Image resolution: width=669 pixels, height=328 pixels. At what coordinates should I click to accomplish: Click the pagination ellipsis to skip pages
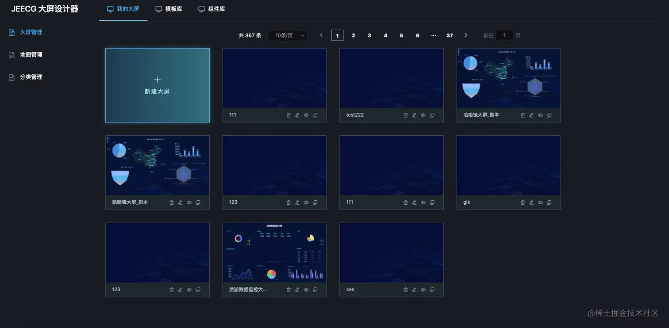pos(434,35)
